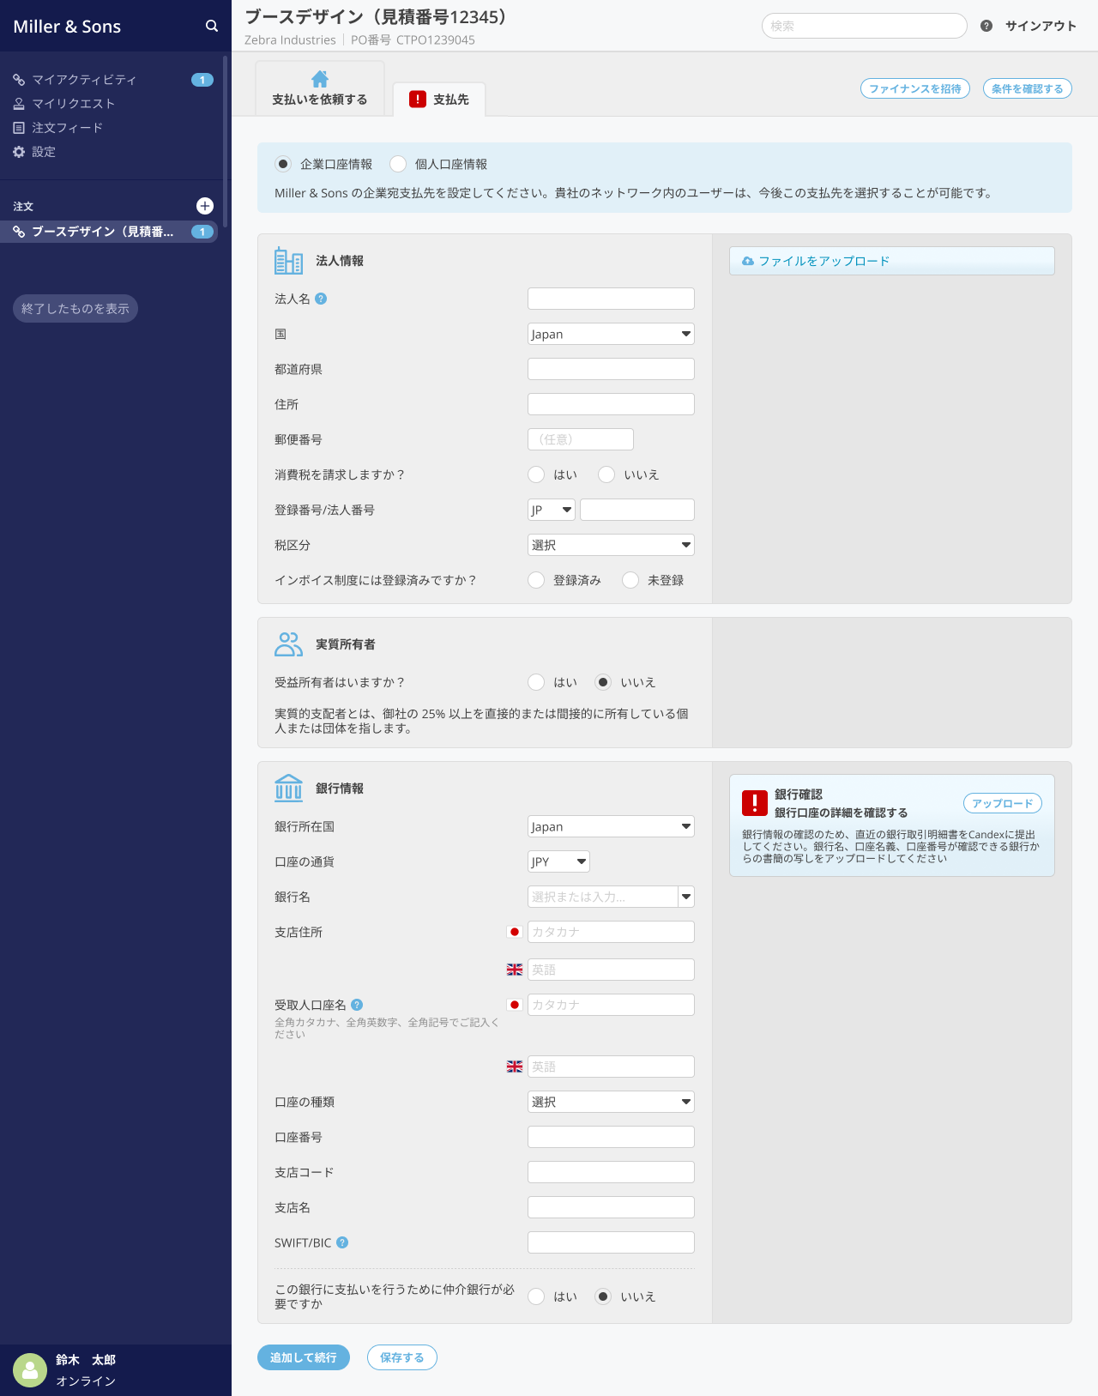
Task: Click the 郵便番号 (任意) input field
Action: pos(581,439)
